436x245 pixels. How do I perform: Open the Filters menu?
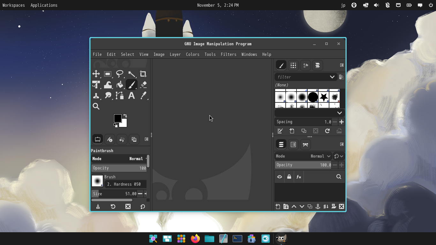click(x=228, y=54)
